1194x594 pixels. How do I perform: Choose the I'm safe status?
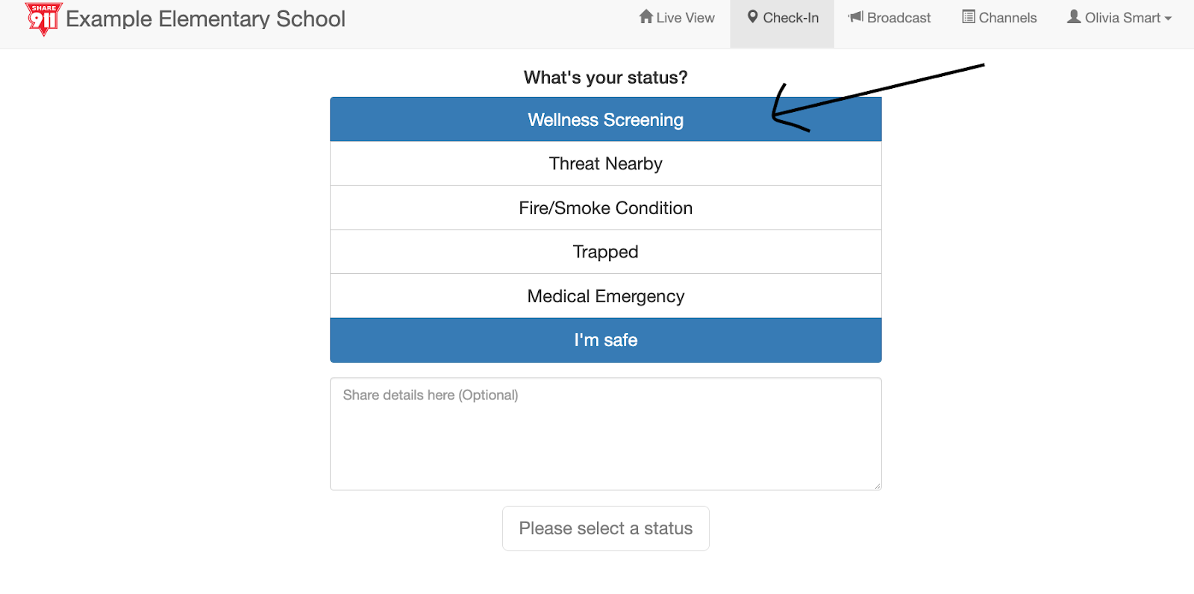[606, 340]
